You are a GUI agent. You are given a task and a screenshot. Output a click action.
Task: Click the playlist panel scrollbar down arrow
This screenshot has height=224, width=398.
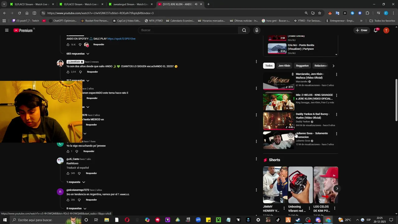[x=336, y=55]
